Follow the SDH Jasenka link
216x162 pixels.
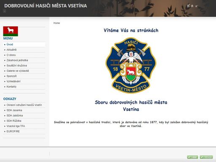point(14,110)
